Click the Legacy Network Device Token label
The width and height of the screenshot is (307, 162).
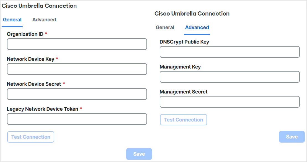click(42, 109)
